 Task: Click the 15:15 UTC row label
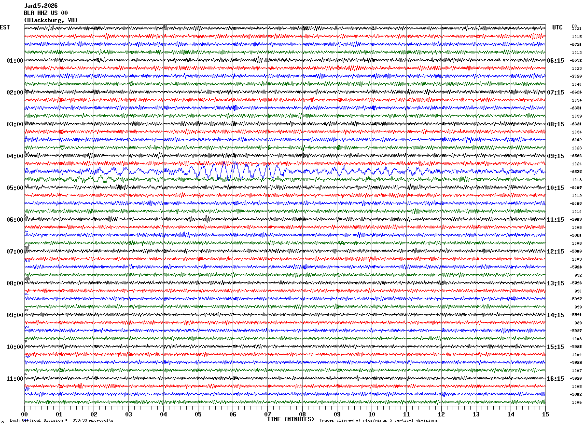[x=556, y=347]
